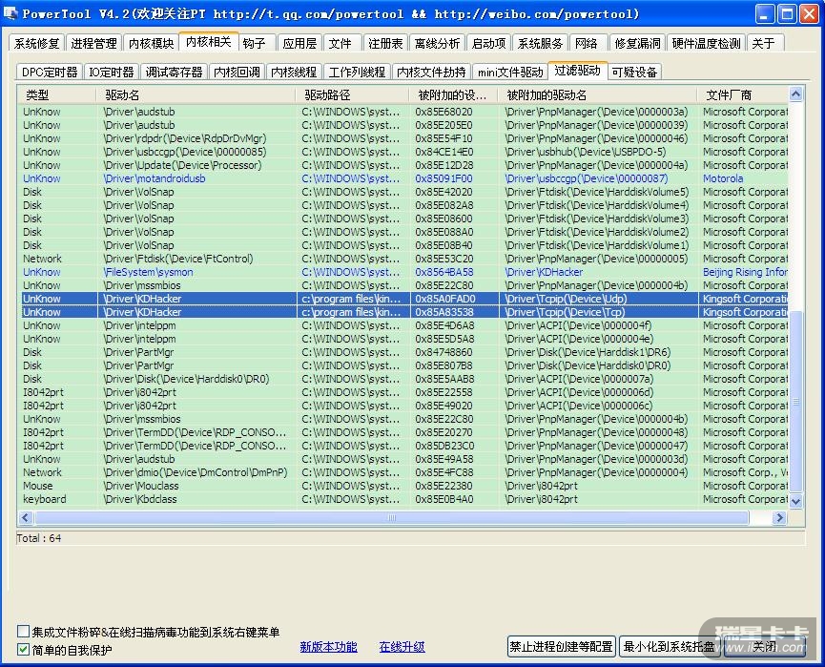Go to the 应用层 tab
Screen dimensions: 825x667
(x=299, y=43)
